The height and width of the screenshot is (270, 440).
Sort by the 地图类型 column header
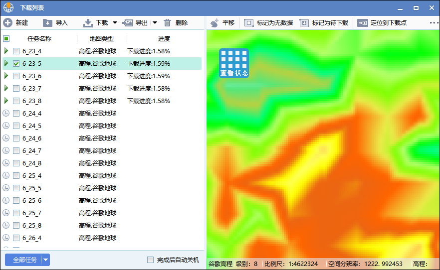[102, 39]
